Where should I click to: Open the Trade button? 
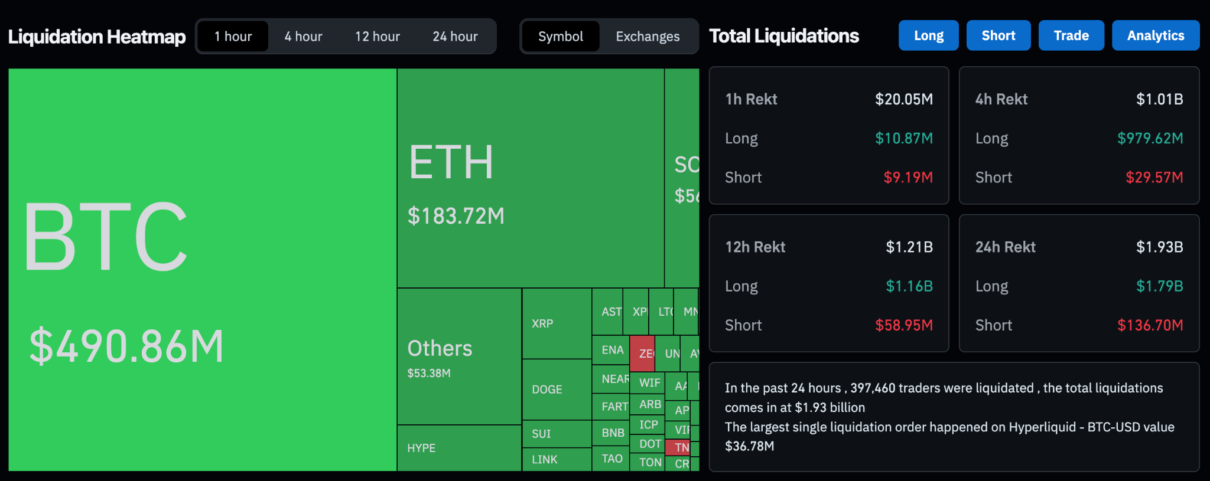1071,35
